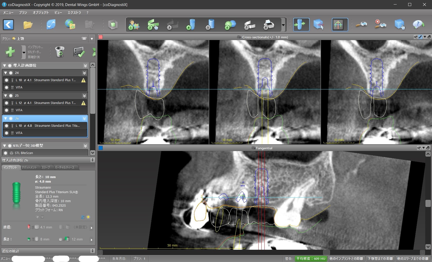The height and width of the screenshot is (262, 432).
Task: Toggle visibility of site 25
Action: [11, 96]
